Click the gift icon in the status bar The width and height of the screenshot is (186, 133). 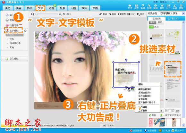(x=160, y=130)
